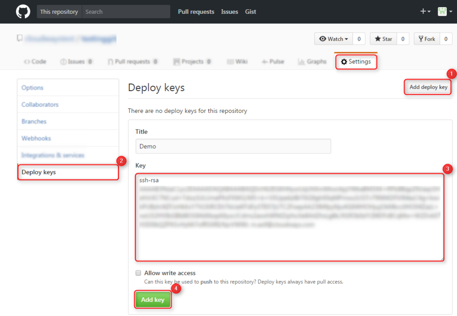Viewport: 457px width, 316px height.
Task: Select Deploy keys in the settings sidebar
Action: (x=68, y=172)
